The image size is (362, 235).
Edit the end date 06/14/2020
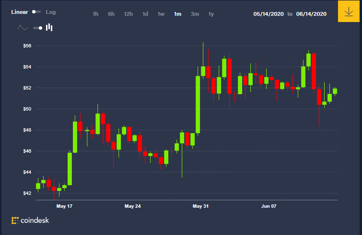click(x=311, y=14)
